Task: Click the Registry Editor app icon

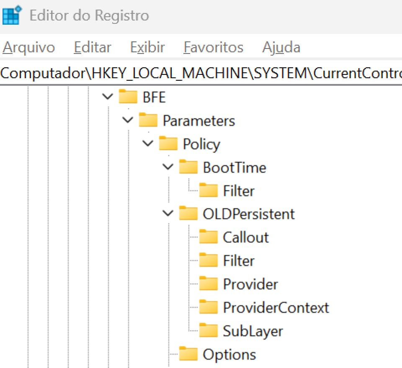Action: click(12, 15)
